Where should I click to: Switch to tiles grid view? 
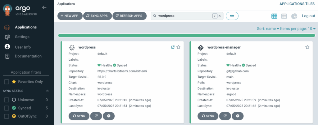[x=275, y=16]
